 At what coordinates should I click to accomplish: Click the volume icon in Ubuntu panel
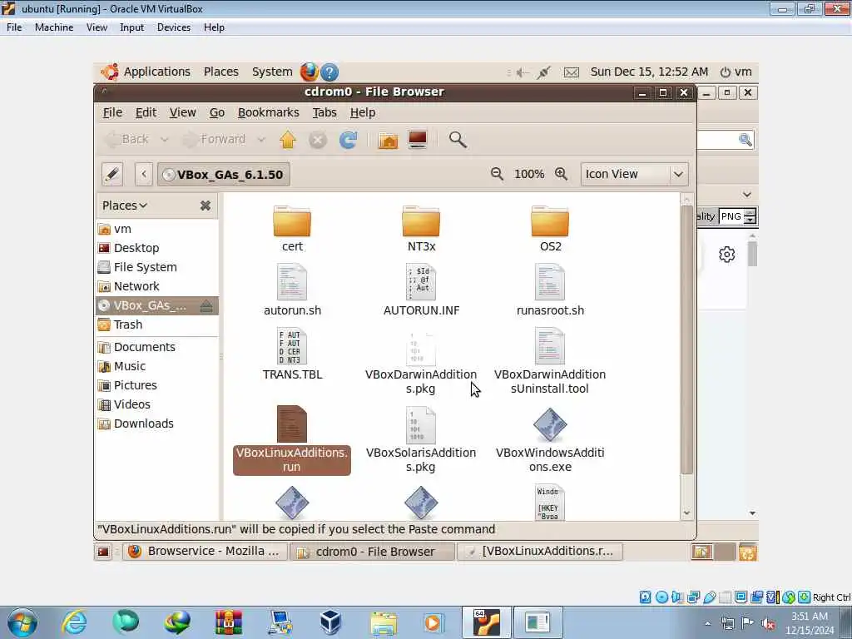[x=523, y=72]
